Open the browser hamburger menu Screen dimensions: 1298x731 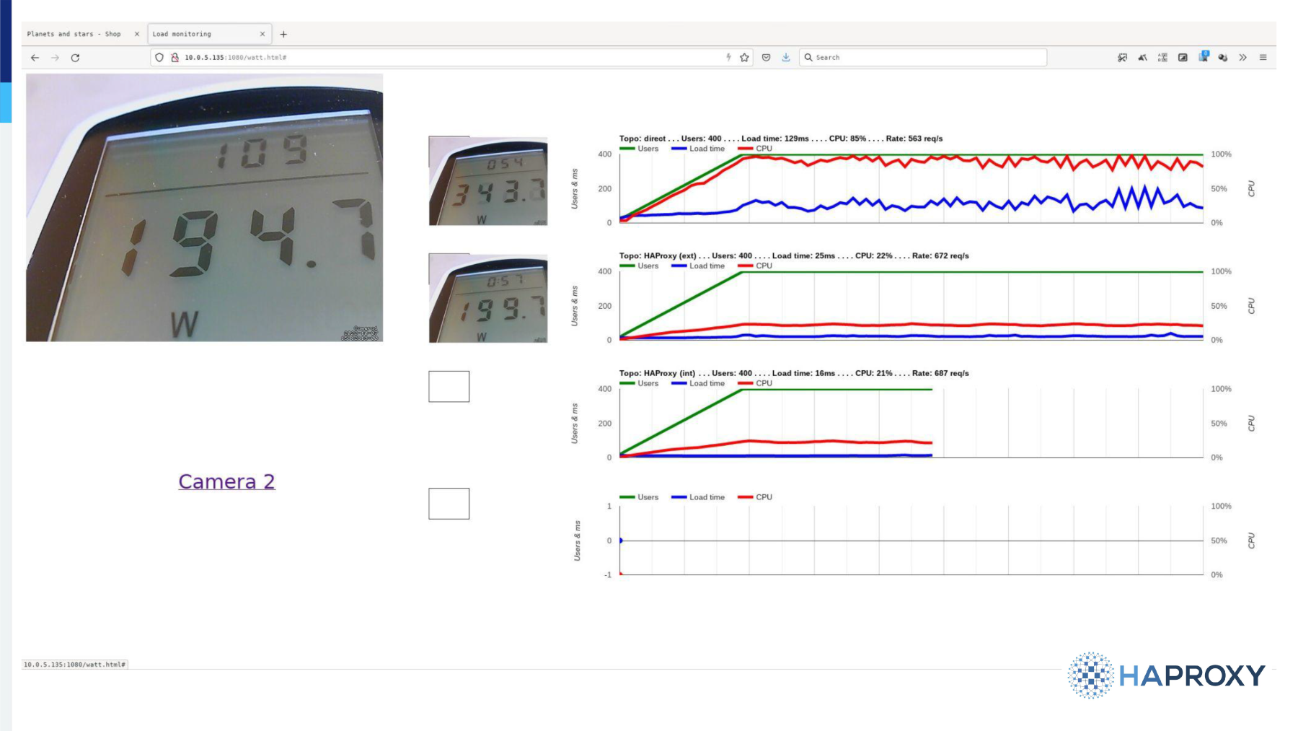[x=1263, y=57]
